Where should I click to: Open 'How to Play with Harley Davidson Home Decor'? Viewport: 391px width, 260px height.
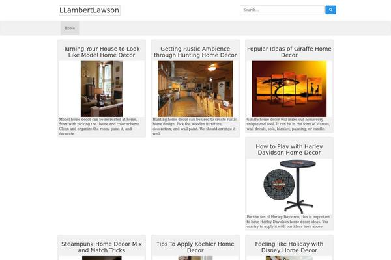coord(289,149)
